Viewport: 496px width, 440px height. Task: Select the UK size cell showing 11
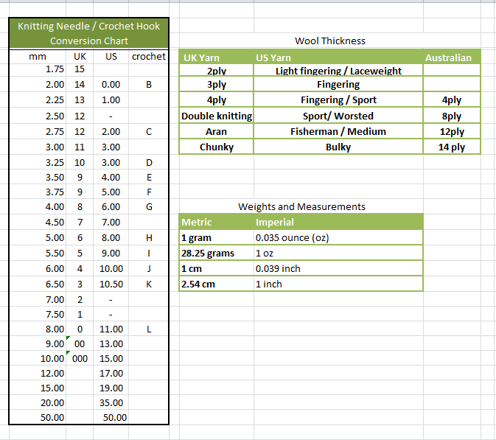(80, 147)
